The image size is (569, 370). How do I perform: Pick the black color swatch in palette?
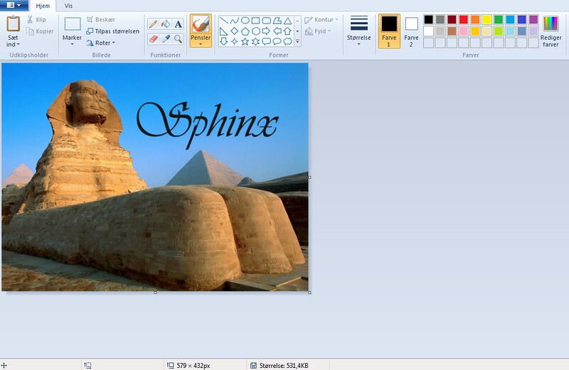(x=429, y=20)
